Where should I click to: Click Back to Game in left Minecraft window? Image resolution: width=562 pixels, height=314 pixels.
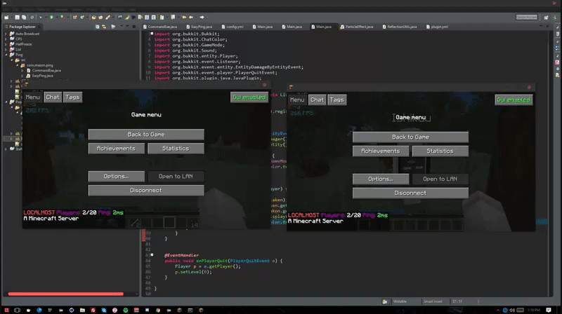146,135
